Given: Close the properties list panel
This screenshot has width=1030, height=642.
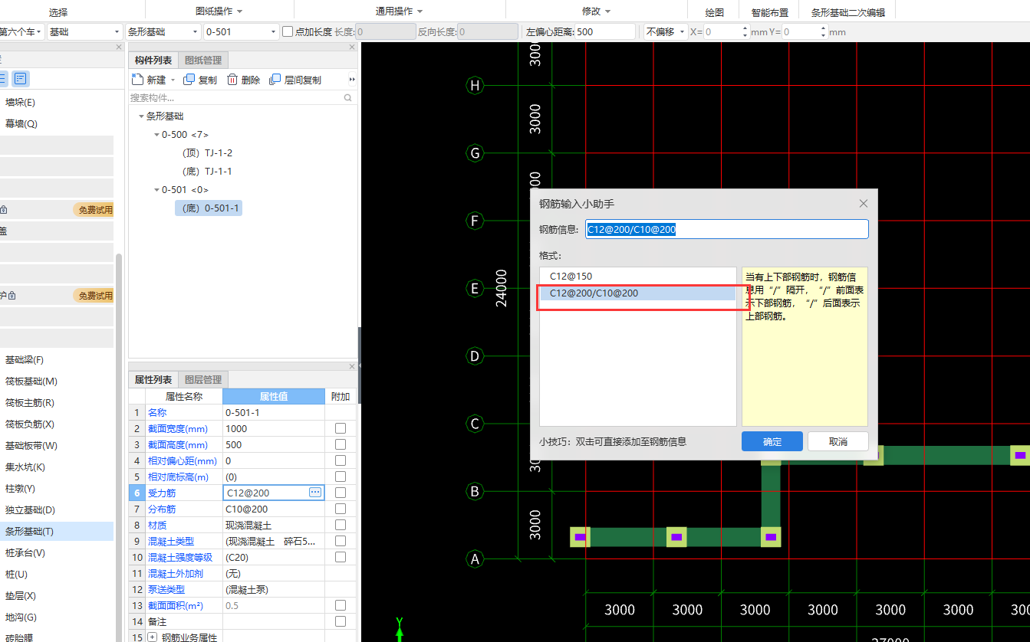Looking at the screenshot, I should tap(352, 366).
